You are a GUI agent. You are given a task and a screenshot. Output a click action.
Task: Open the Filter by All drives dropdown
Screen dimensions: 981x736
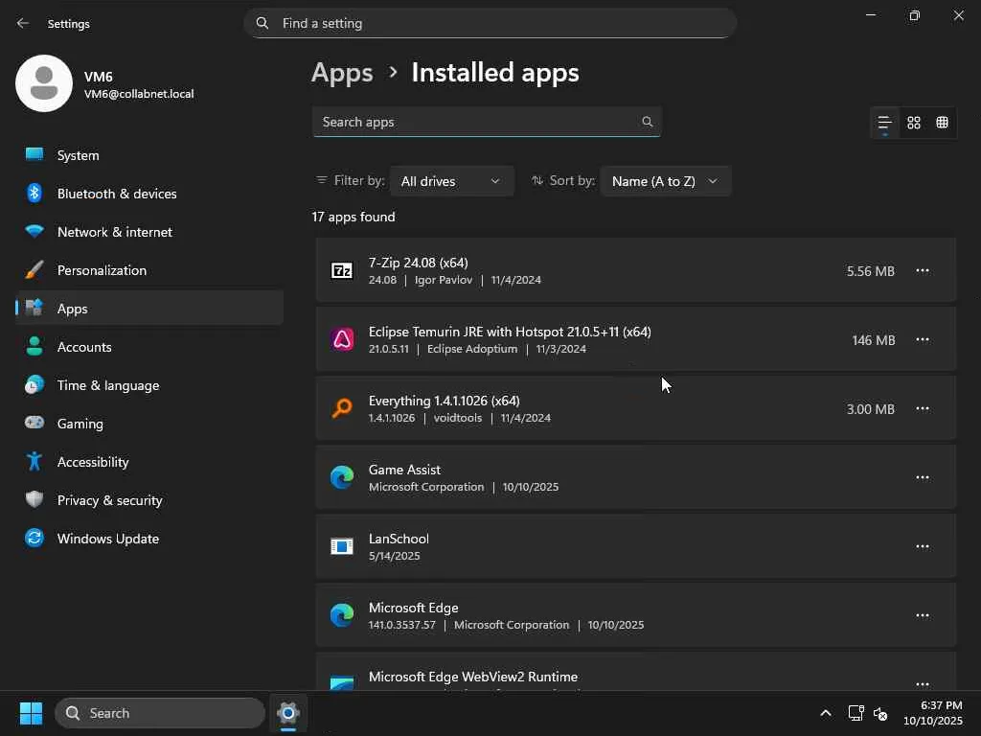click(x=451, y=181)
